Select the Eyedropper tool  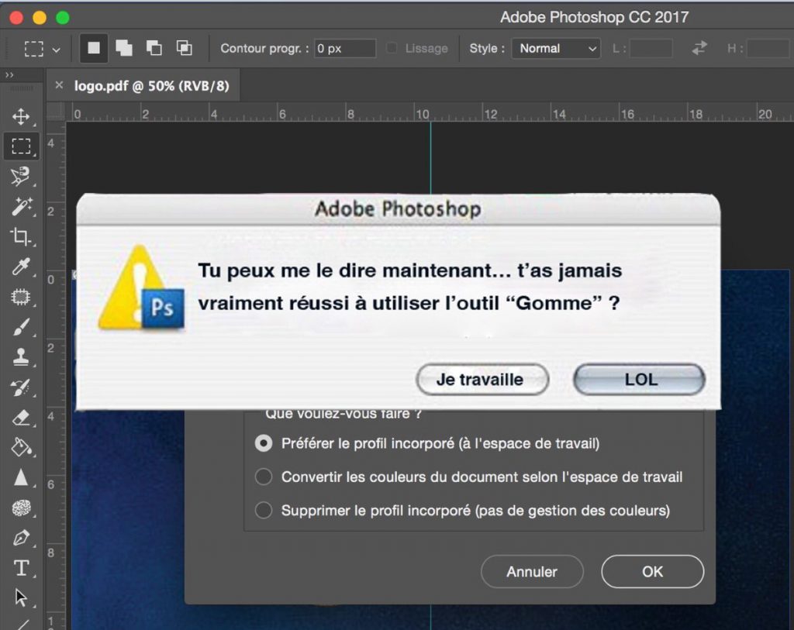click(x=21, y=266)
